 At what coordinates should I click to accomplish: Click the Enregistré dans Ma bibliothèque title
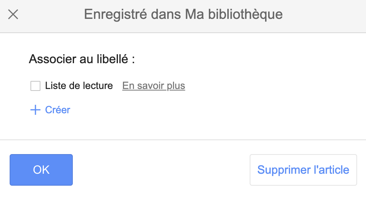[x=183, y=15]
